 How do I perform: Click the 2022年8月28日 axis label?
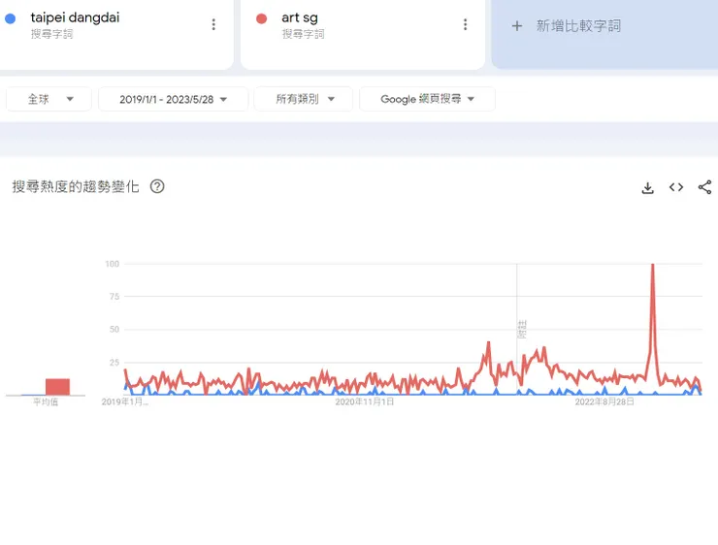pyautogui.click(x=604, y=401)
